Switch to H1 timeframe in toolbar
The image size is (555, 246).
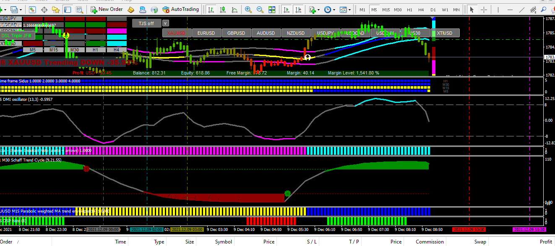[409, 9]
